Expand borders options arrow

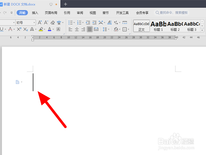pyautogui.click(x=128, y=29)
